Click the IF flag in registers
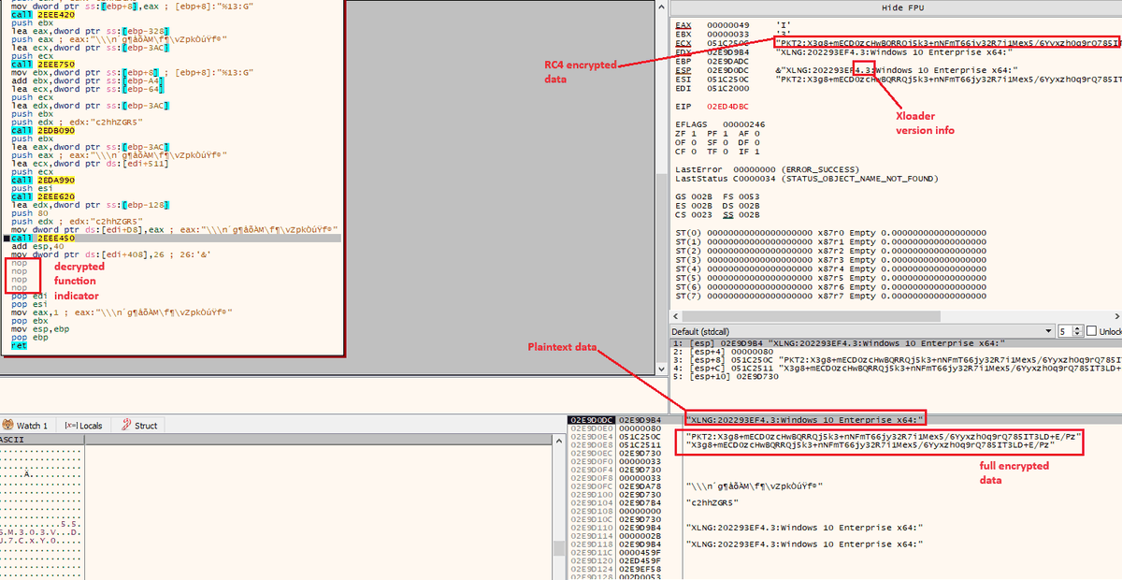Viewport: 1122px width, 580px height. 751,152
